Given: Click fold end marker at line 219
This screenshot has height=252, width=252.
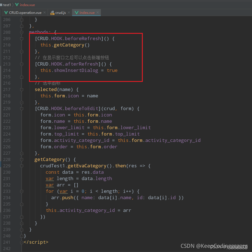Looking at the screenshot, I should 22,102.
